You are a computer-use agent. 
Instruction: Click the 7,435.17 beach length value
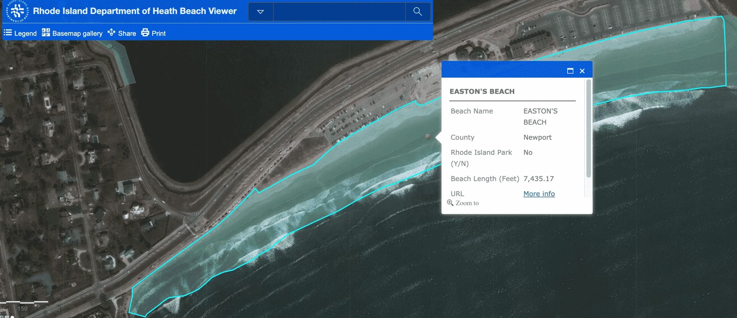(538, 179)
